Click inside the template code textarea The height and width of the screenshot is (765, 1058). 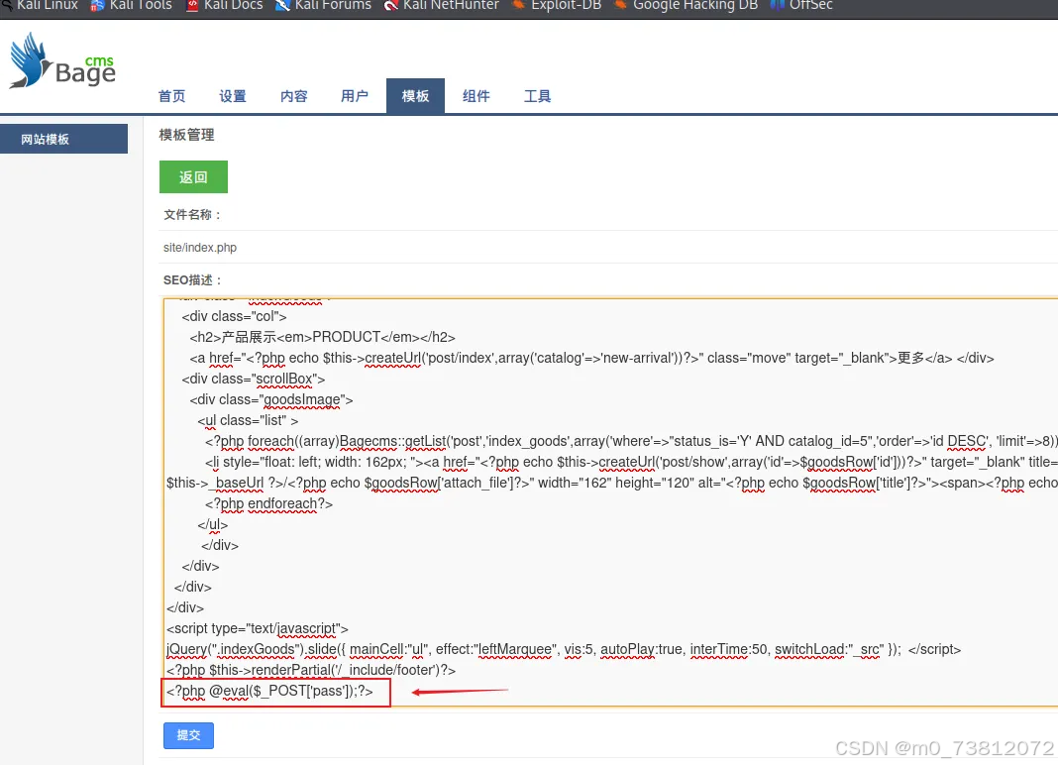tap(610, 502)
